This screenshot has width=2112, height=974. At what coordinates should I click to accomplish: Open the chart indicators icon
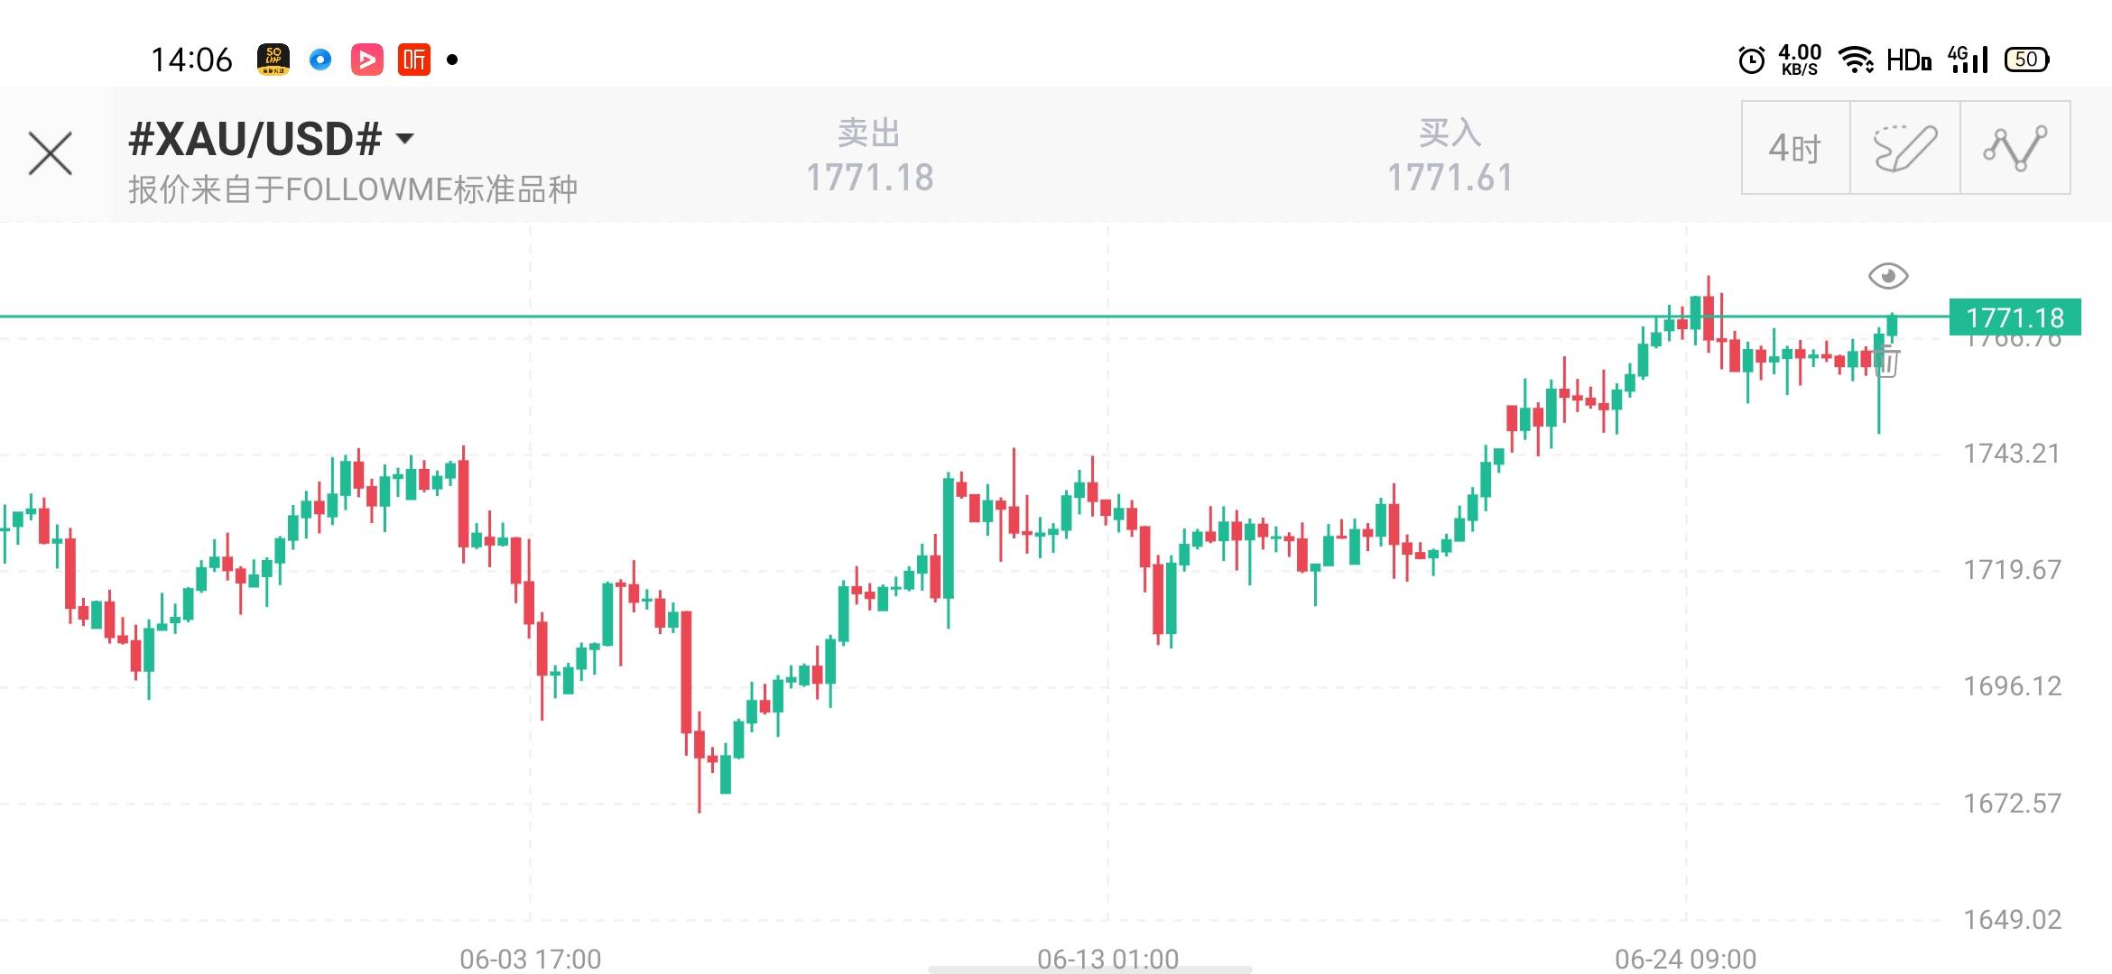tap(2015, 148)
